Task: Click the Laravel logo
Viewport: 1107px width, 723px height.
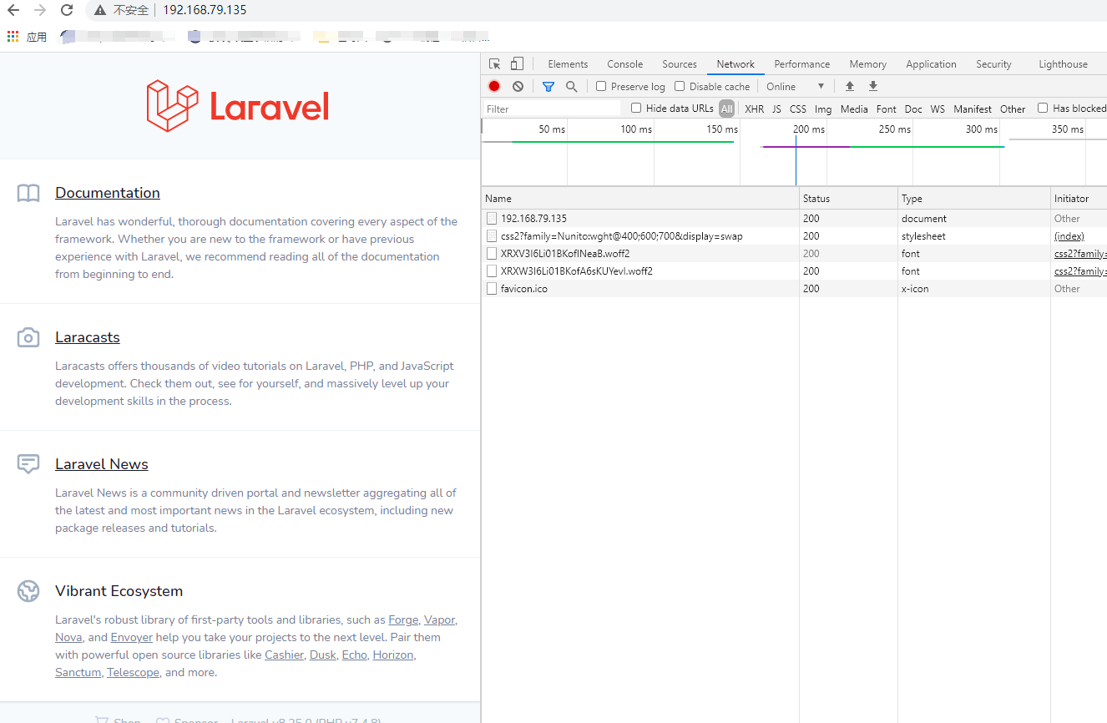Action: pos(238,106)
